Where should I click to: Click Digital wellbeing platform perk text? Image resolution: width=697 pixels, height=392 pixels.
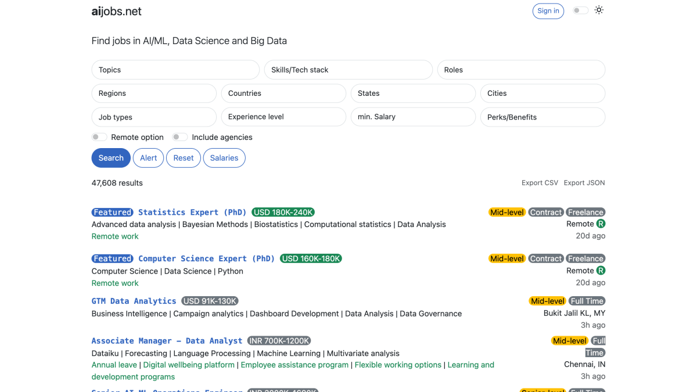[x=189, y=365]
